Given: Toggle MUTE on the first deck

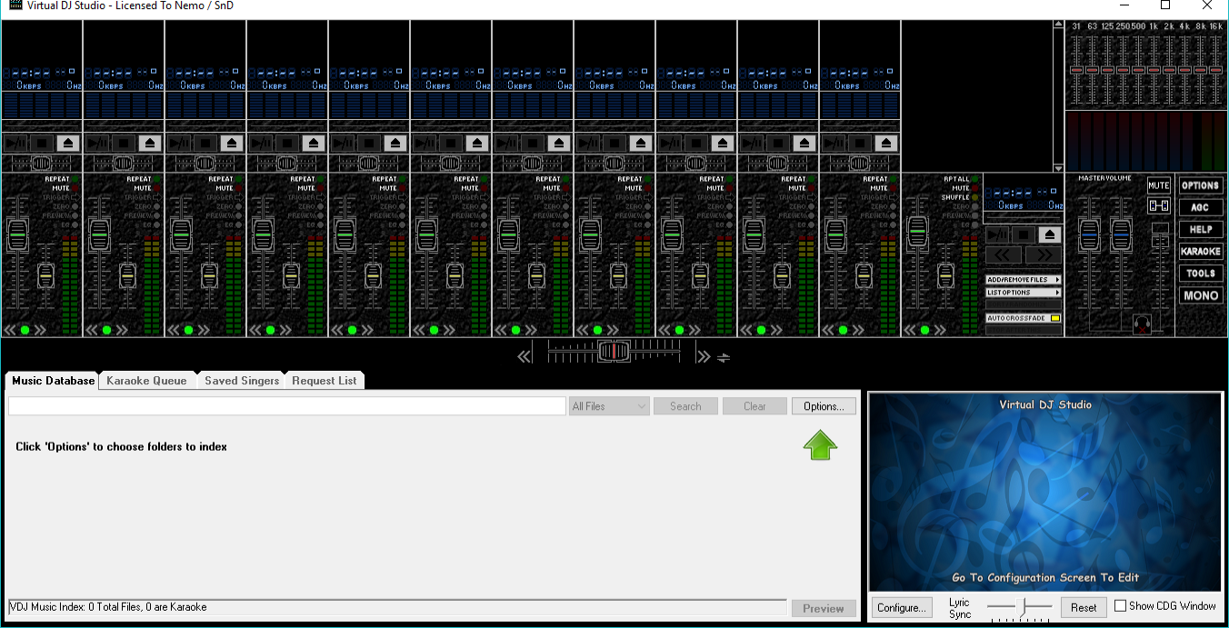Looking at the screenshot, I should 65,188.
